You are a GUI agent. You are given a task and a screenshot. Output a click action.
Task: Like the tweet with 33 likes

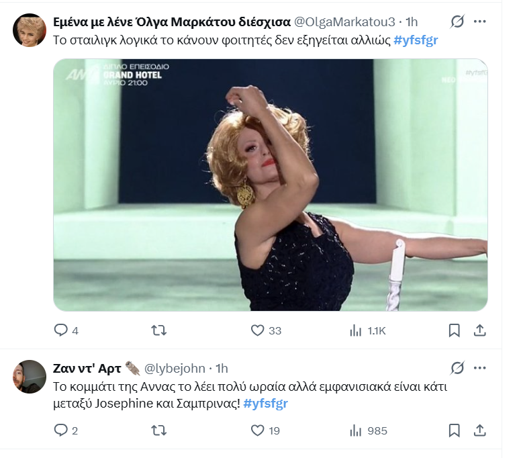[x=257, y=330]
